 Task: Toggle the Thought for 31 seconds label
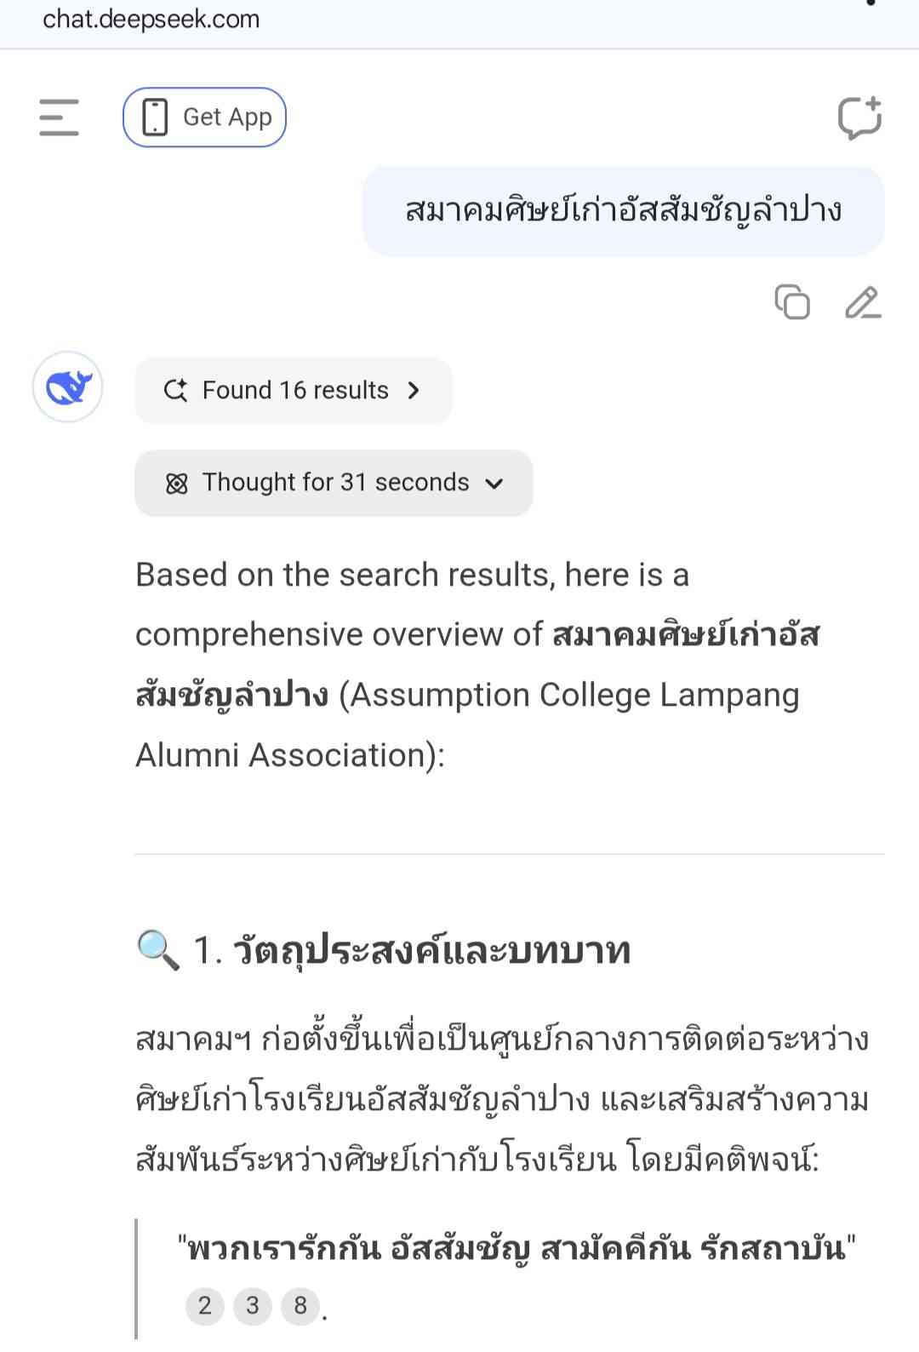(x=335, y=483)
